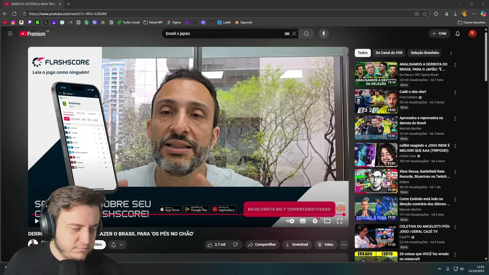Open the Fred Caldeira channel link
Viewport: 489px width, 275px height.
[x=408, y=97]
